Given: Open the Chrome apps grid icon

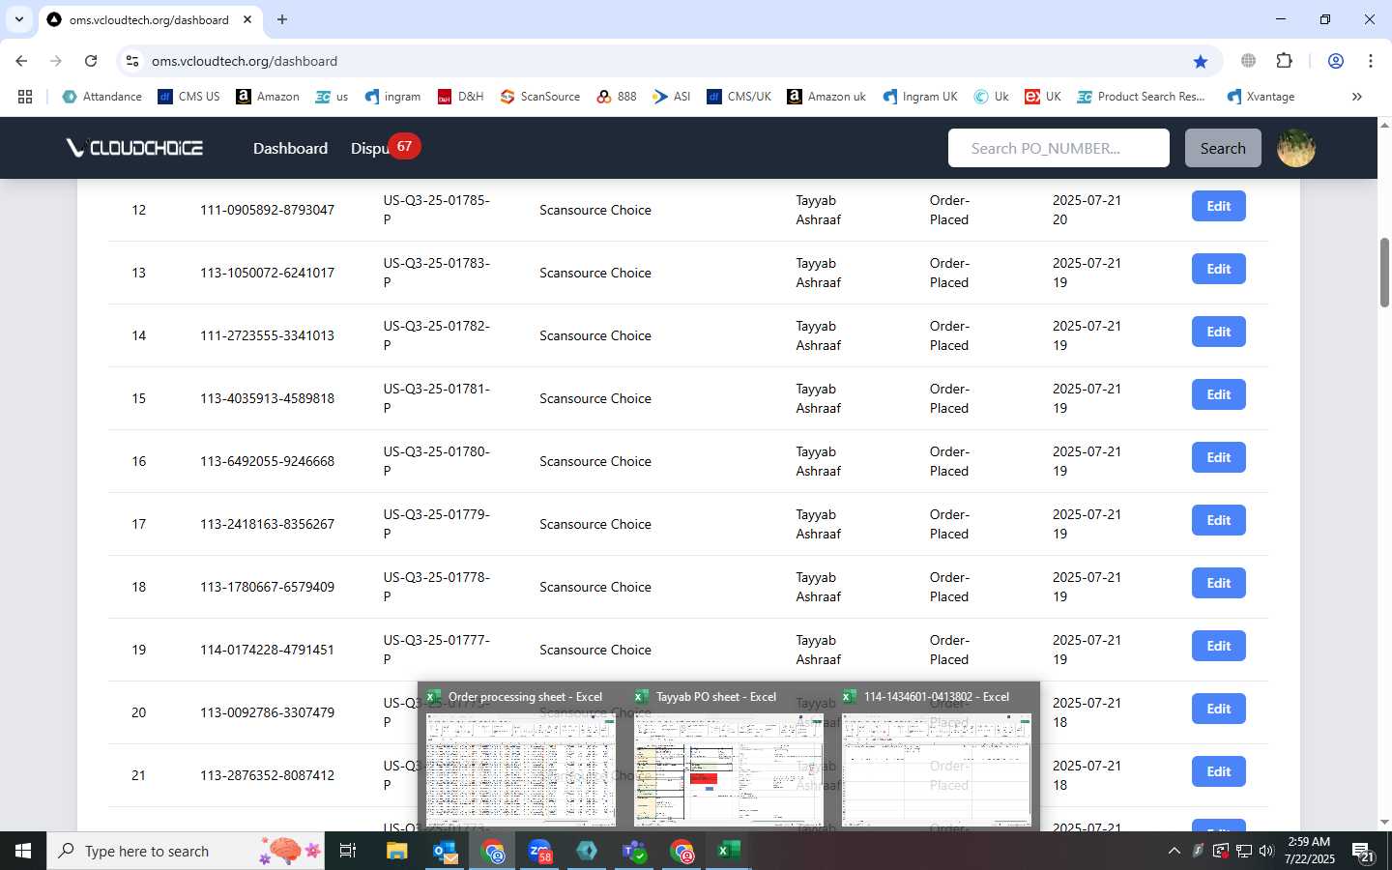Looking at the screenshot, I should click(x=25, y=97).
